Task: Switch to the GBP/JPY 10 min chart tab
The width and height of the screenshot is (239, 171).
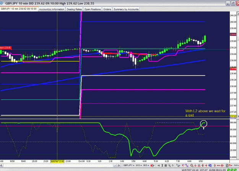Action: (x=19, y=9)
